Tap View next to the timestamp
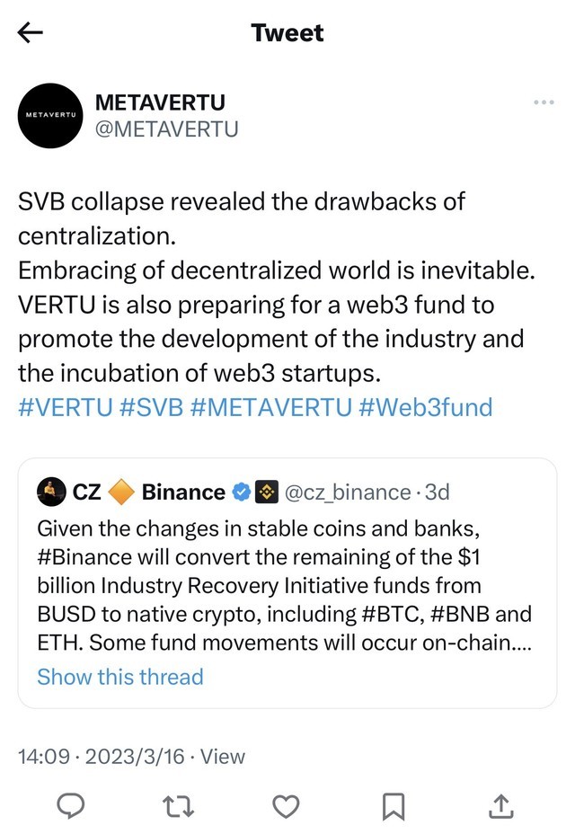 tap(222, 757)
